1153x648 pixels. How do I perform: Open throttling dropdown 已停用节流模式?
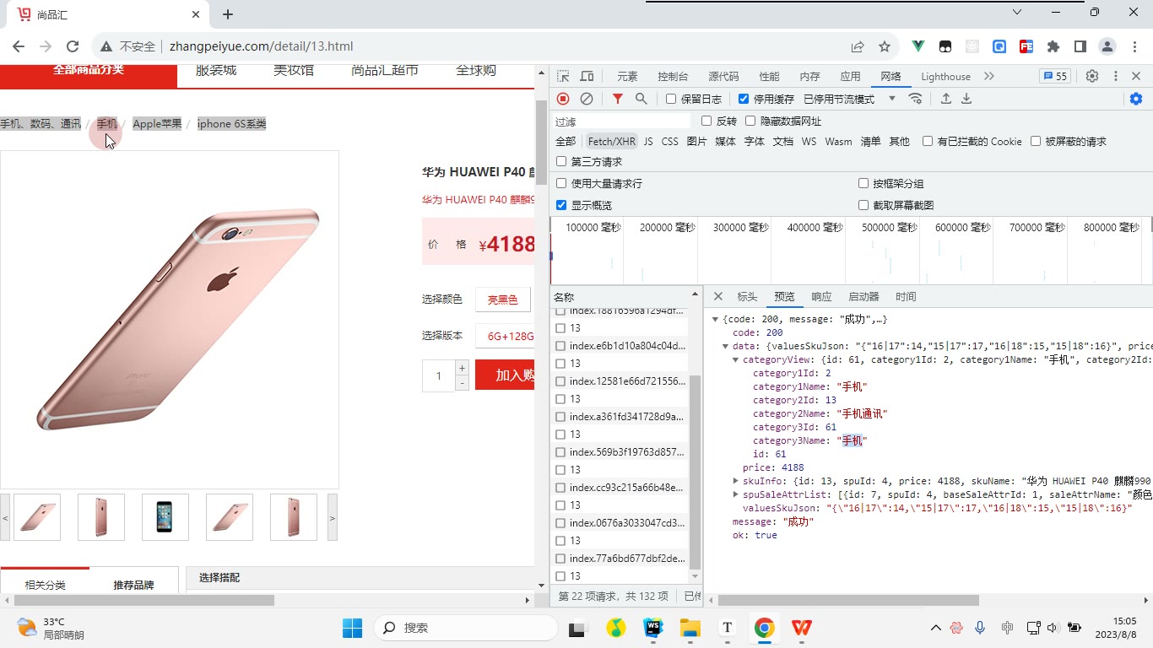coord(849,99)
